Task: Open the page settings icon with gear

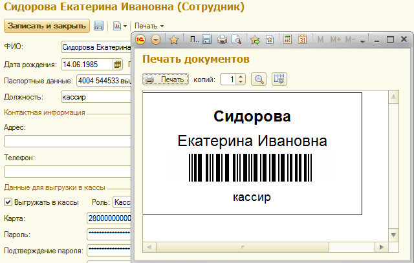Action: [279, 79]
